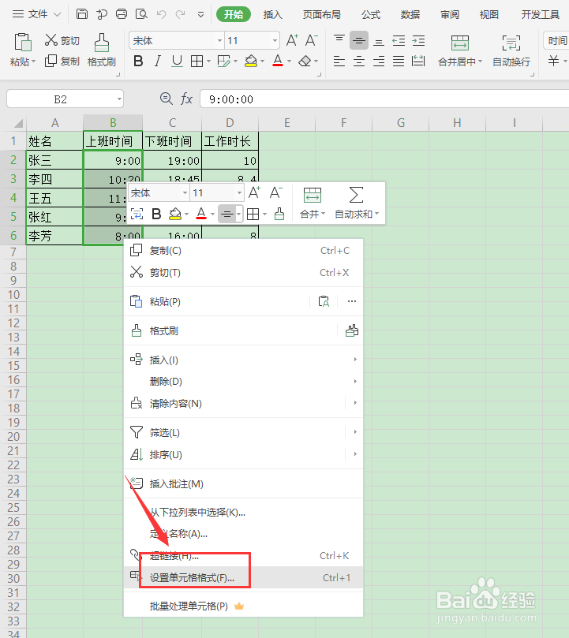Choose 复制(C) in the context menu

pyautogui.click(x=244, y=250)
